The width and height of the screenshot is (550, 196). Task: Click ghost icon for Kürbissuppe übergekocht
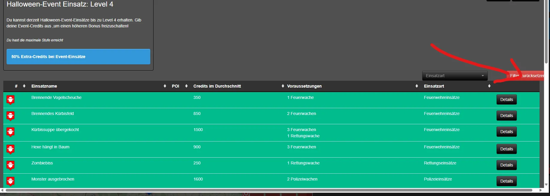click(x=10, y=132)
